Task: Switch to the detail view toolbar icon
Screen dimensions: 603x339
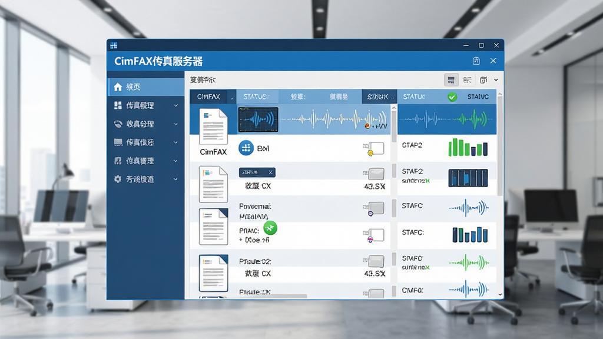Action: click(x=467, y=80)
